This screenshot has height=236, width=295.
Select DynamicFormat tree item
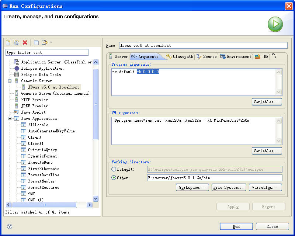[42, 156]
